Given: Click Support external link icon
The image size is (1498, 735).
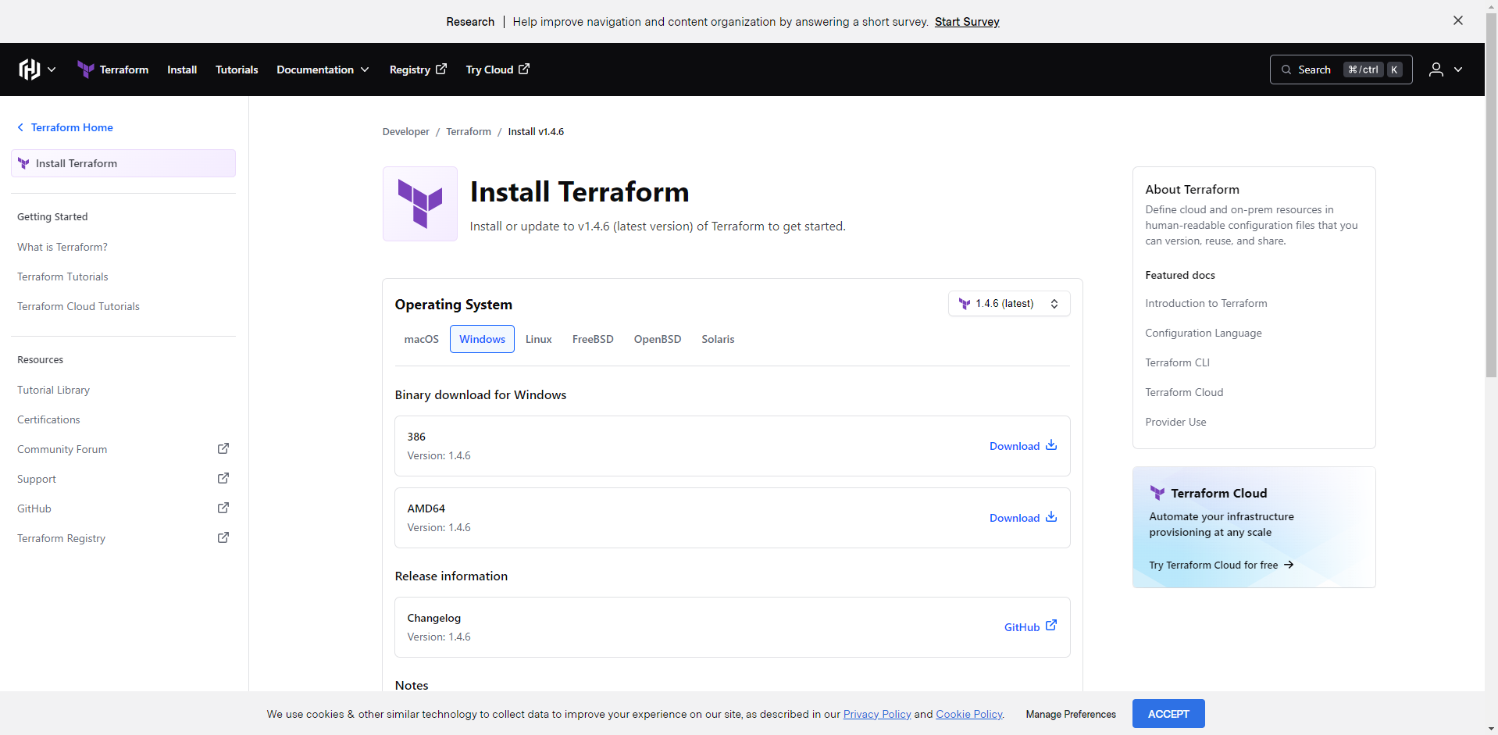Looking at the screenshot, I should [223, 478].
